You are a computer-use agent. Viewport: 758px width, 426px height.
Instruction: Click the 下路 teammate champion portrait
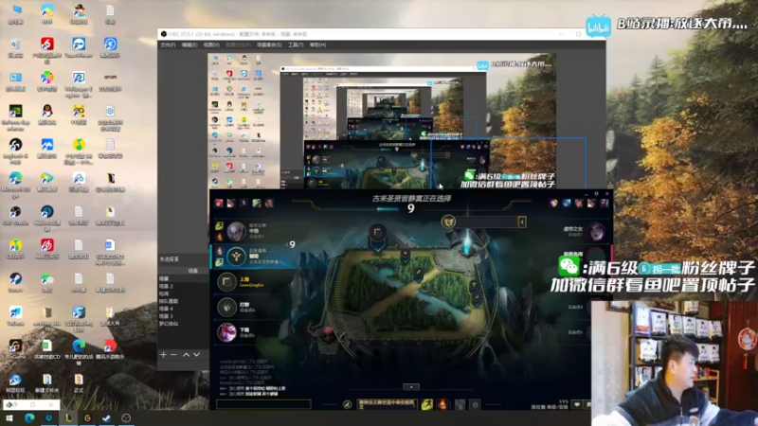(226, 332)
